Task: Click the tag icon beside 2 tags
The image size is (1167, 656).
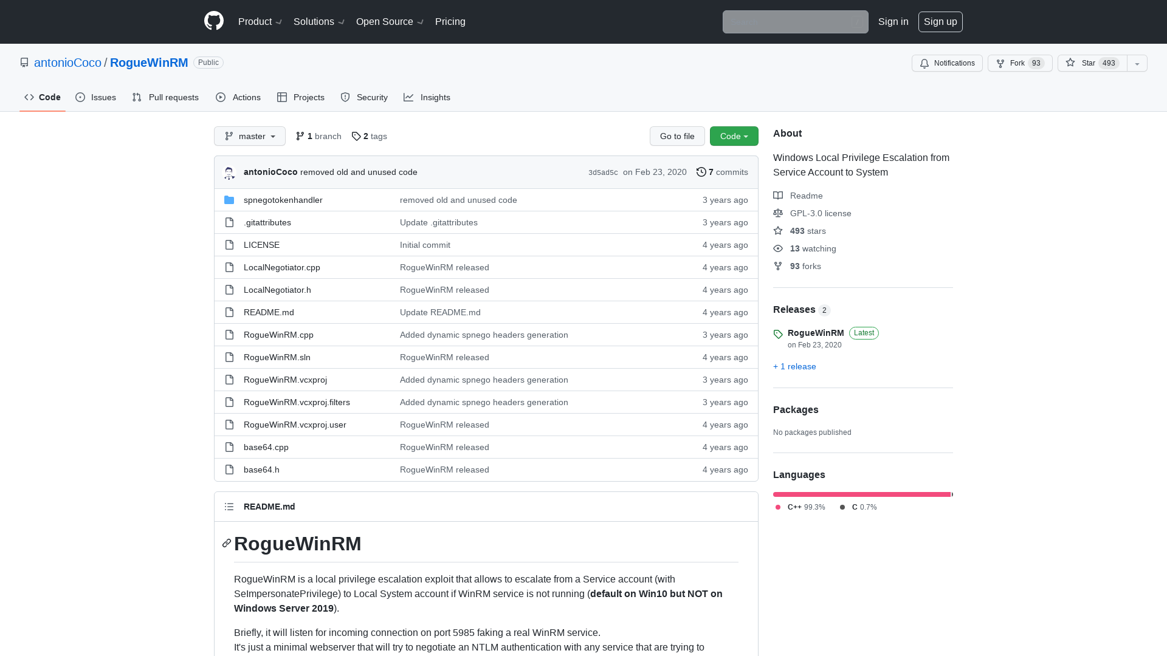Action: tap(356, 136)
